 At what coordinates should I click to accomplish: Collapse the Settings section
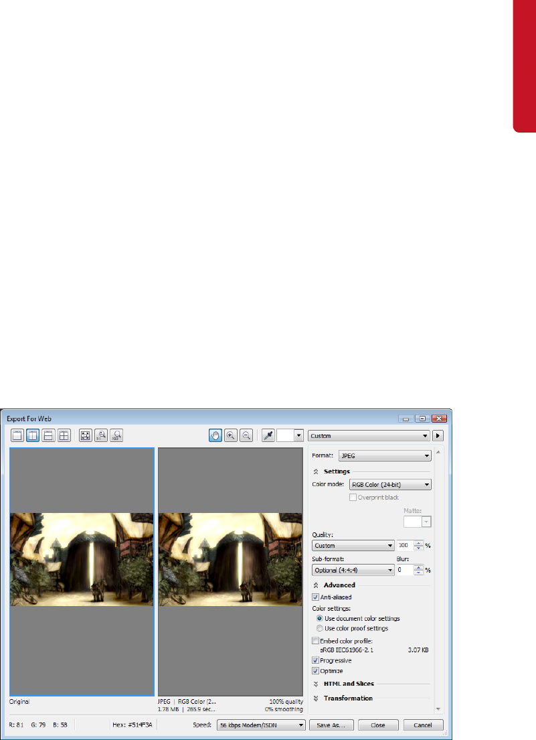click(316, 471)
